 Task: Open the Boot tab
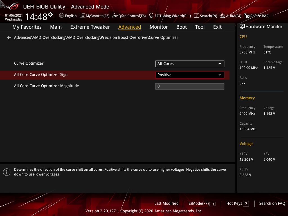tap(181, 27)
